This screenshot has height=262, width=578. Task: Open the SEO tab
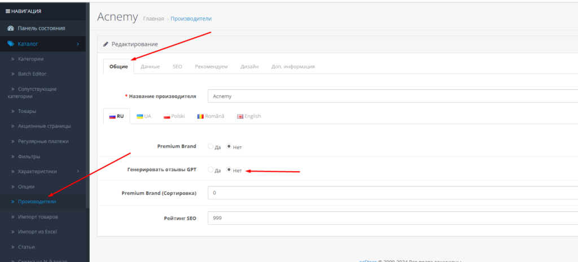(x=177, y=67)
